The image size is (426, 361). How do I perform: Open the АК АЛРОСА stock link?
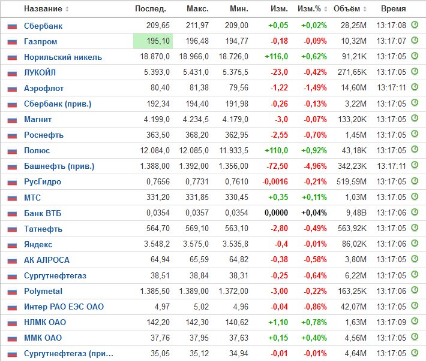(47, 260)
